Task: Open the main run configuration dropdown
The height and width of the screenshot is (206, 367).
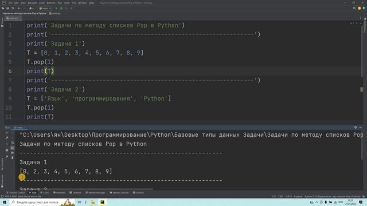Action: [x=45, y=8]
